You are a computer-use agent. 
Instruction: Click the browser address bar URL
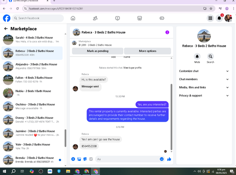pos(56,8)
